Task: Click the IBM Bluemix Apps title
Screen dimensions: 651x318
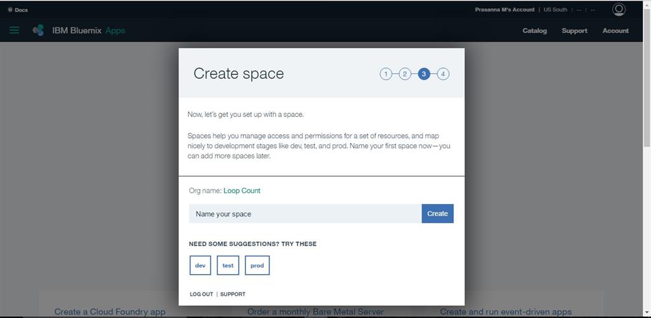Action: click(x=88, y=31)
